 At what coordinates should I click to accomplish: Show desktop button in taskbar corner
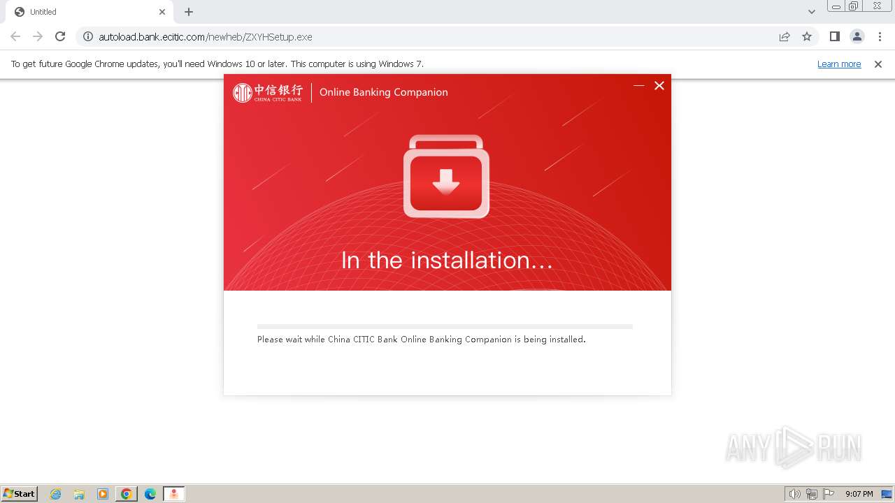click(x=887, y=494)
